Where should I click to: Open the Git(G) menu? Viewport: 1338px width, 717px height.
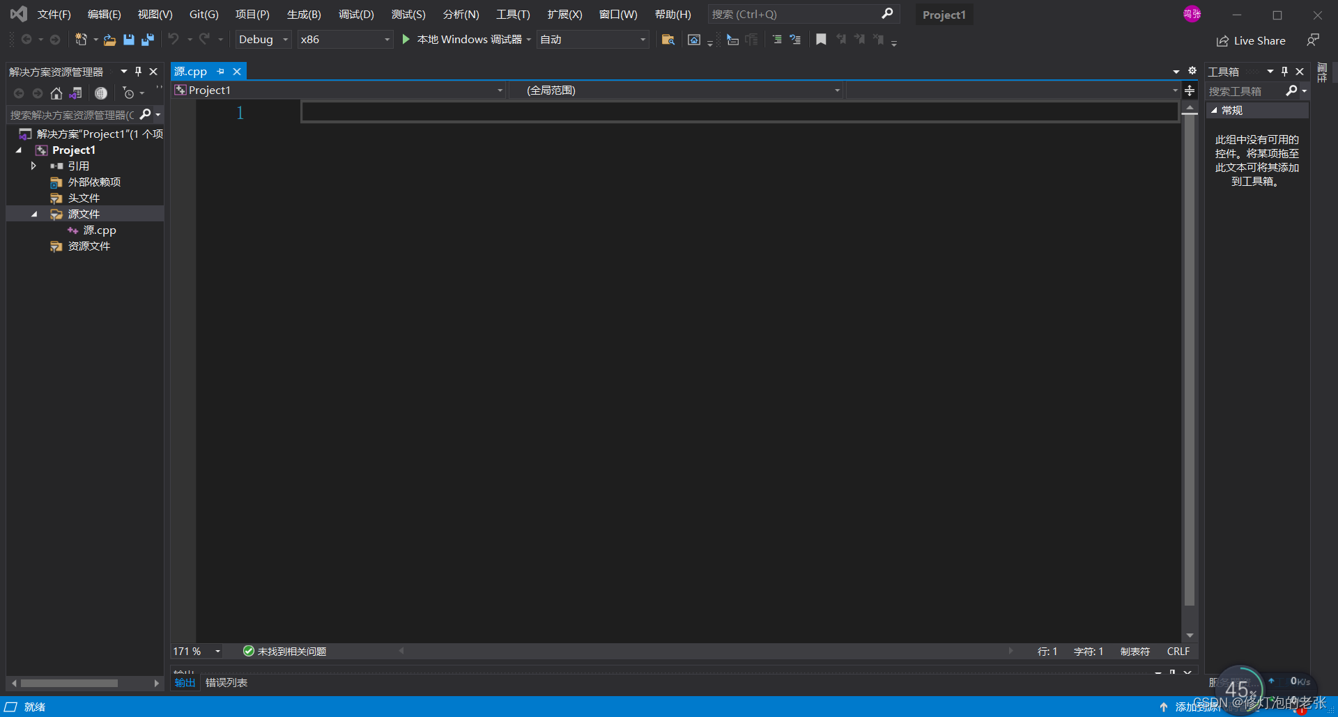click(x=204, y=15)
